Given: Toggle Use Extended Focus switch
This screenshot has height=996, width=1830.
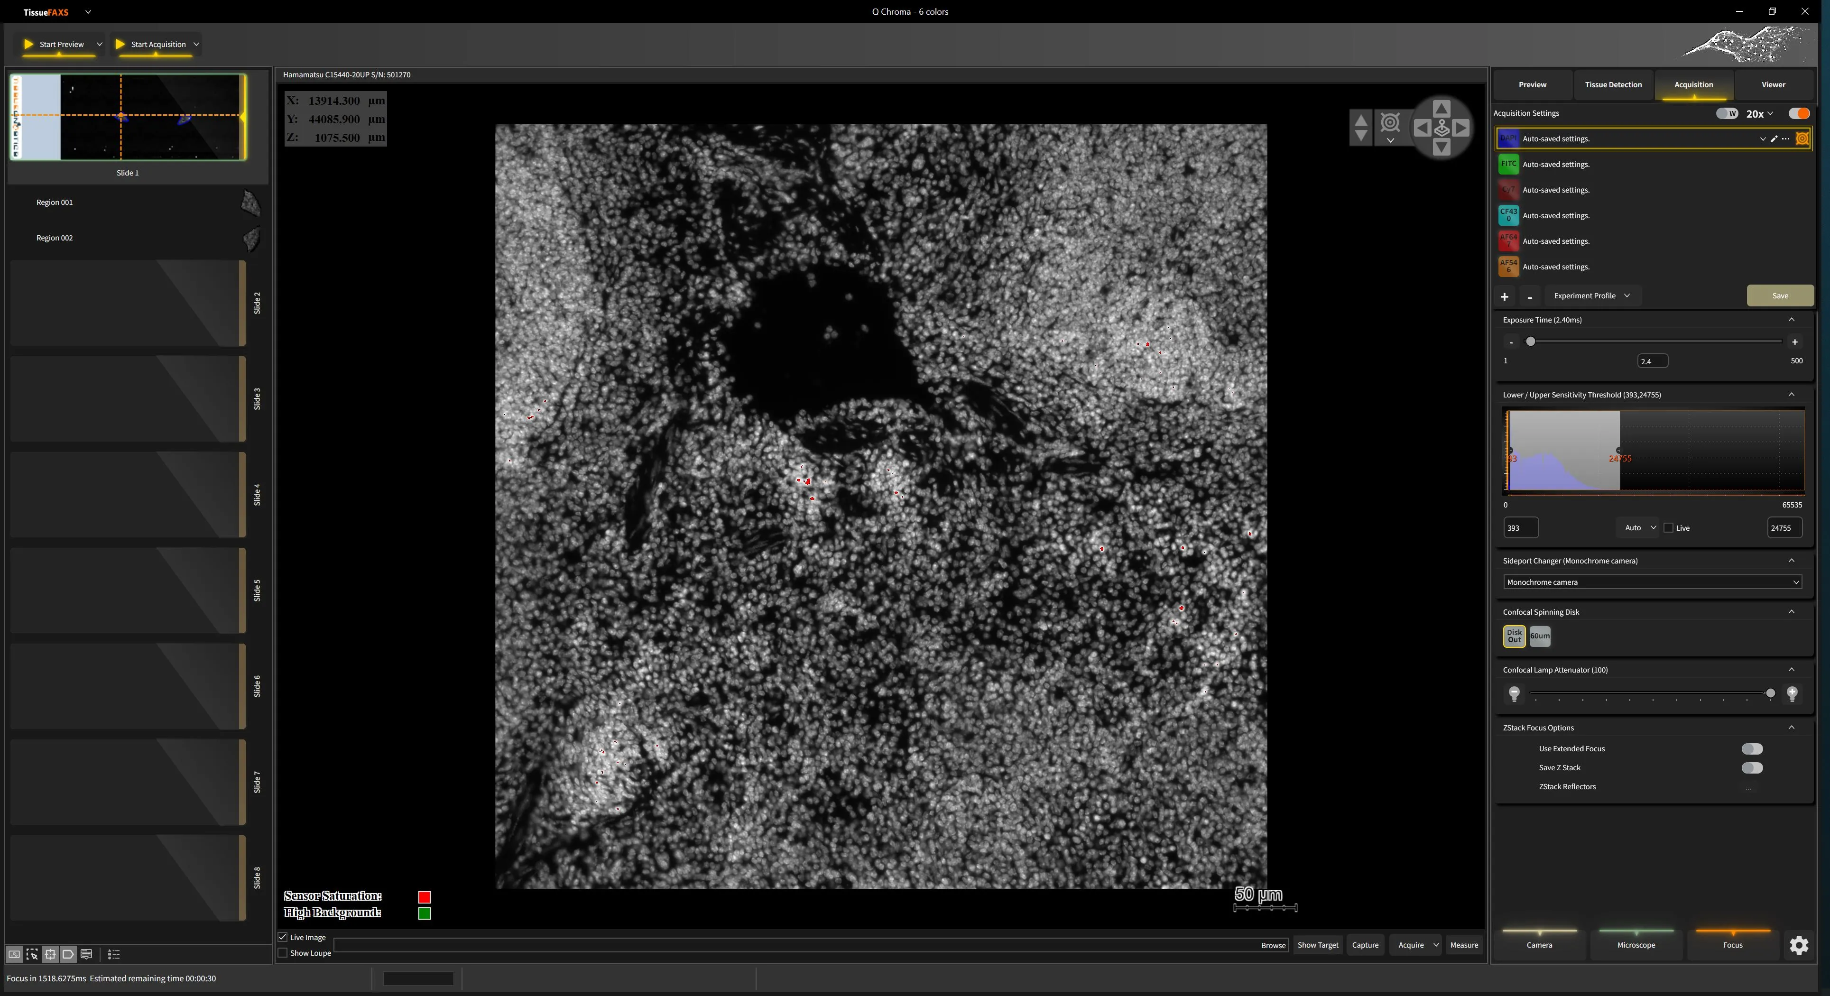Looking at the screenshot, I should coord(1752,749).
